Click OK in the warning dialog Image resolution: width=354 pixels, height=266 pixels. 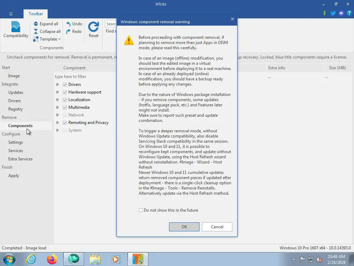184,227
